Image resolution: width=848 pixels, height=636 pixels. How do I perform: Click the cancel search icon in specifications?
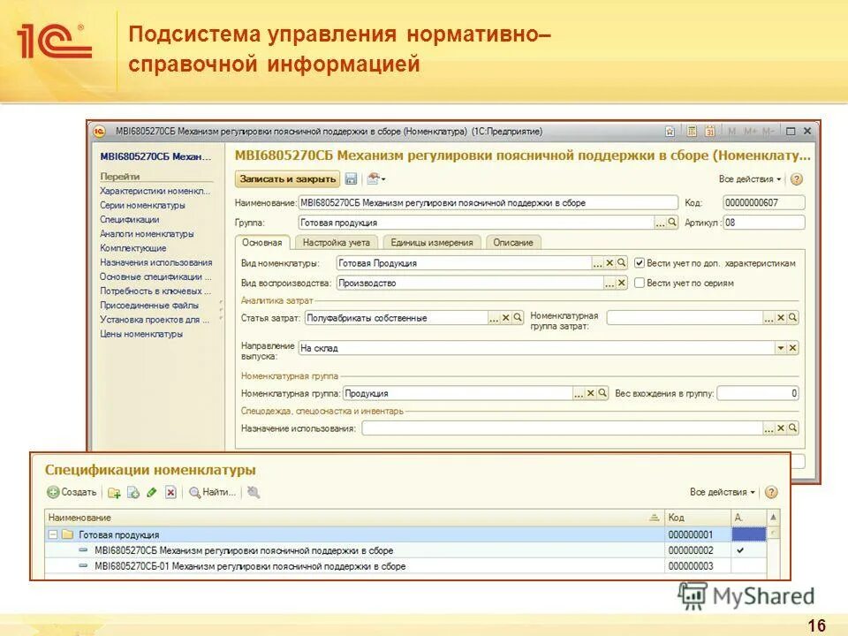254,492
